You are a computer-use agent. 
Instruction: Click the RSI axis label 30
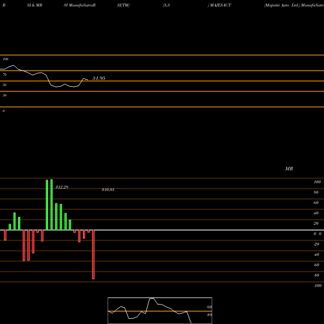point(5,95)
